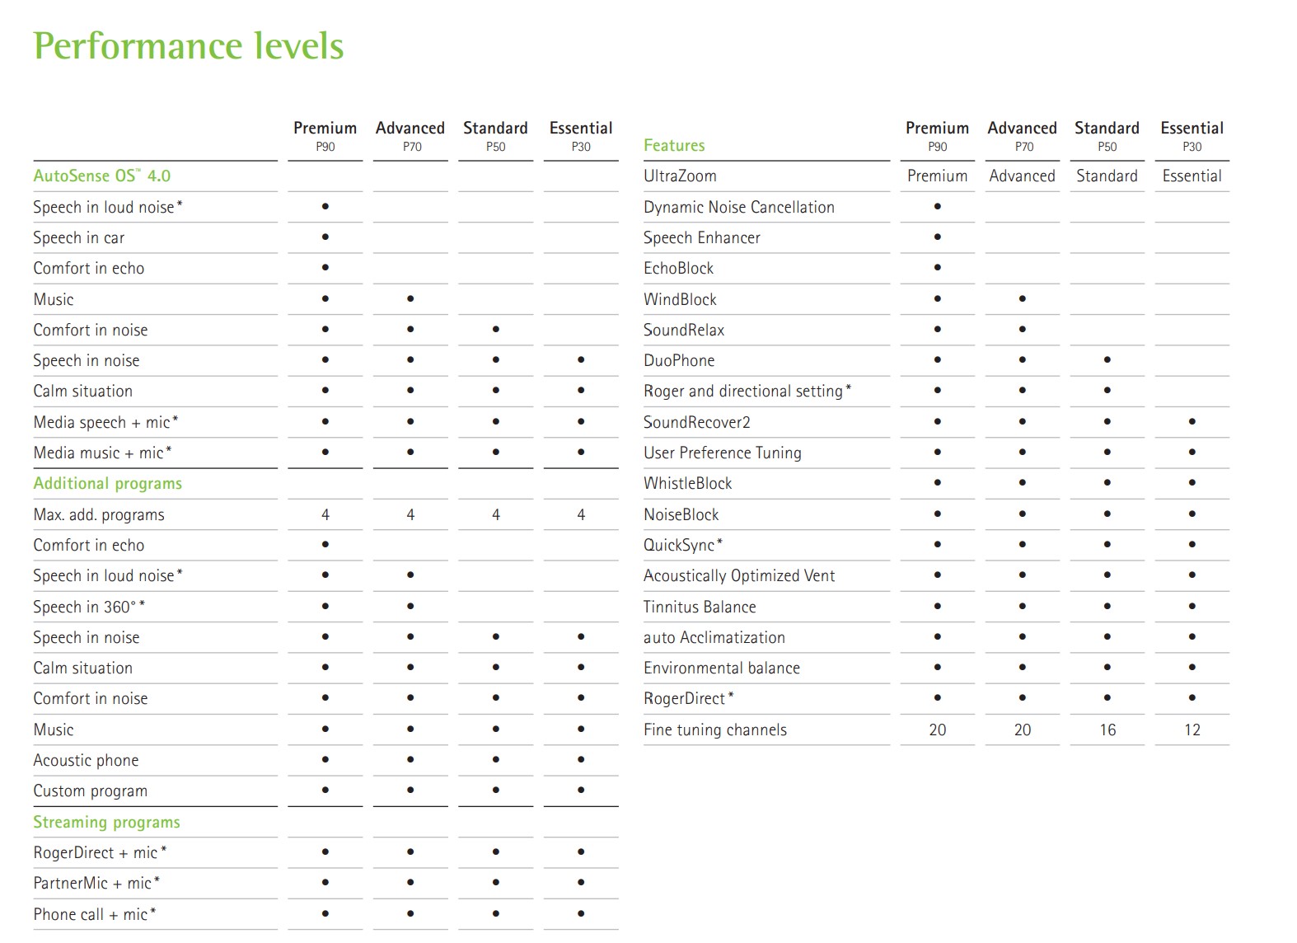This screenshot has height=943, width=1297.
Task: Click "Comfort in noise" under Additional programs
Action: click(x=91, y=698)
